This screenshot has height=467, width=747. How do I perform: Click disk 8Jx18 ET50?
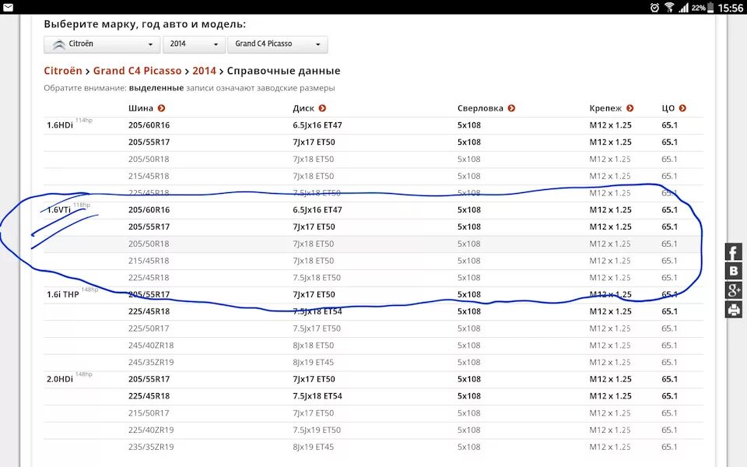pyautogui.click(x=314, y=346)
